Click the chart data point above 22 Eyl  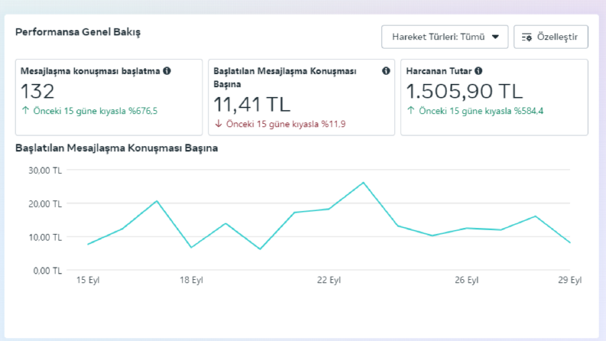pos(329,209)
